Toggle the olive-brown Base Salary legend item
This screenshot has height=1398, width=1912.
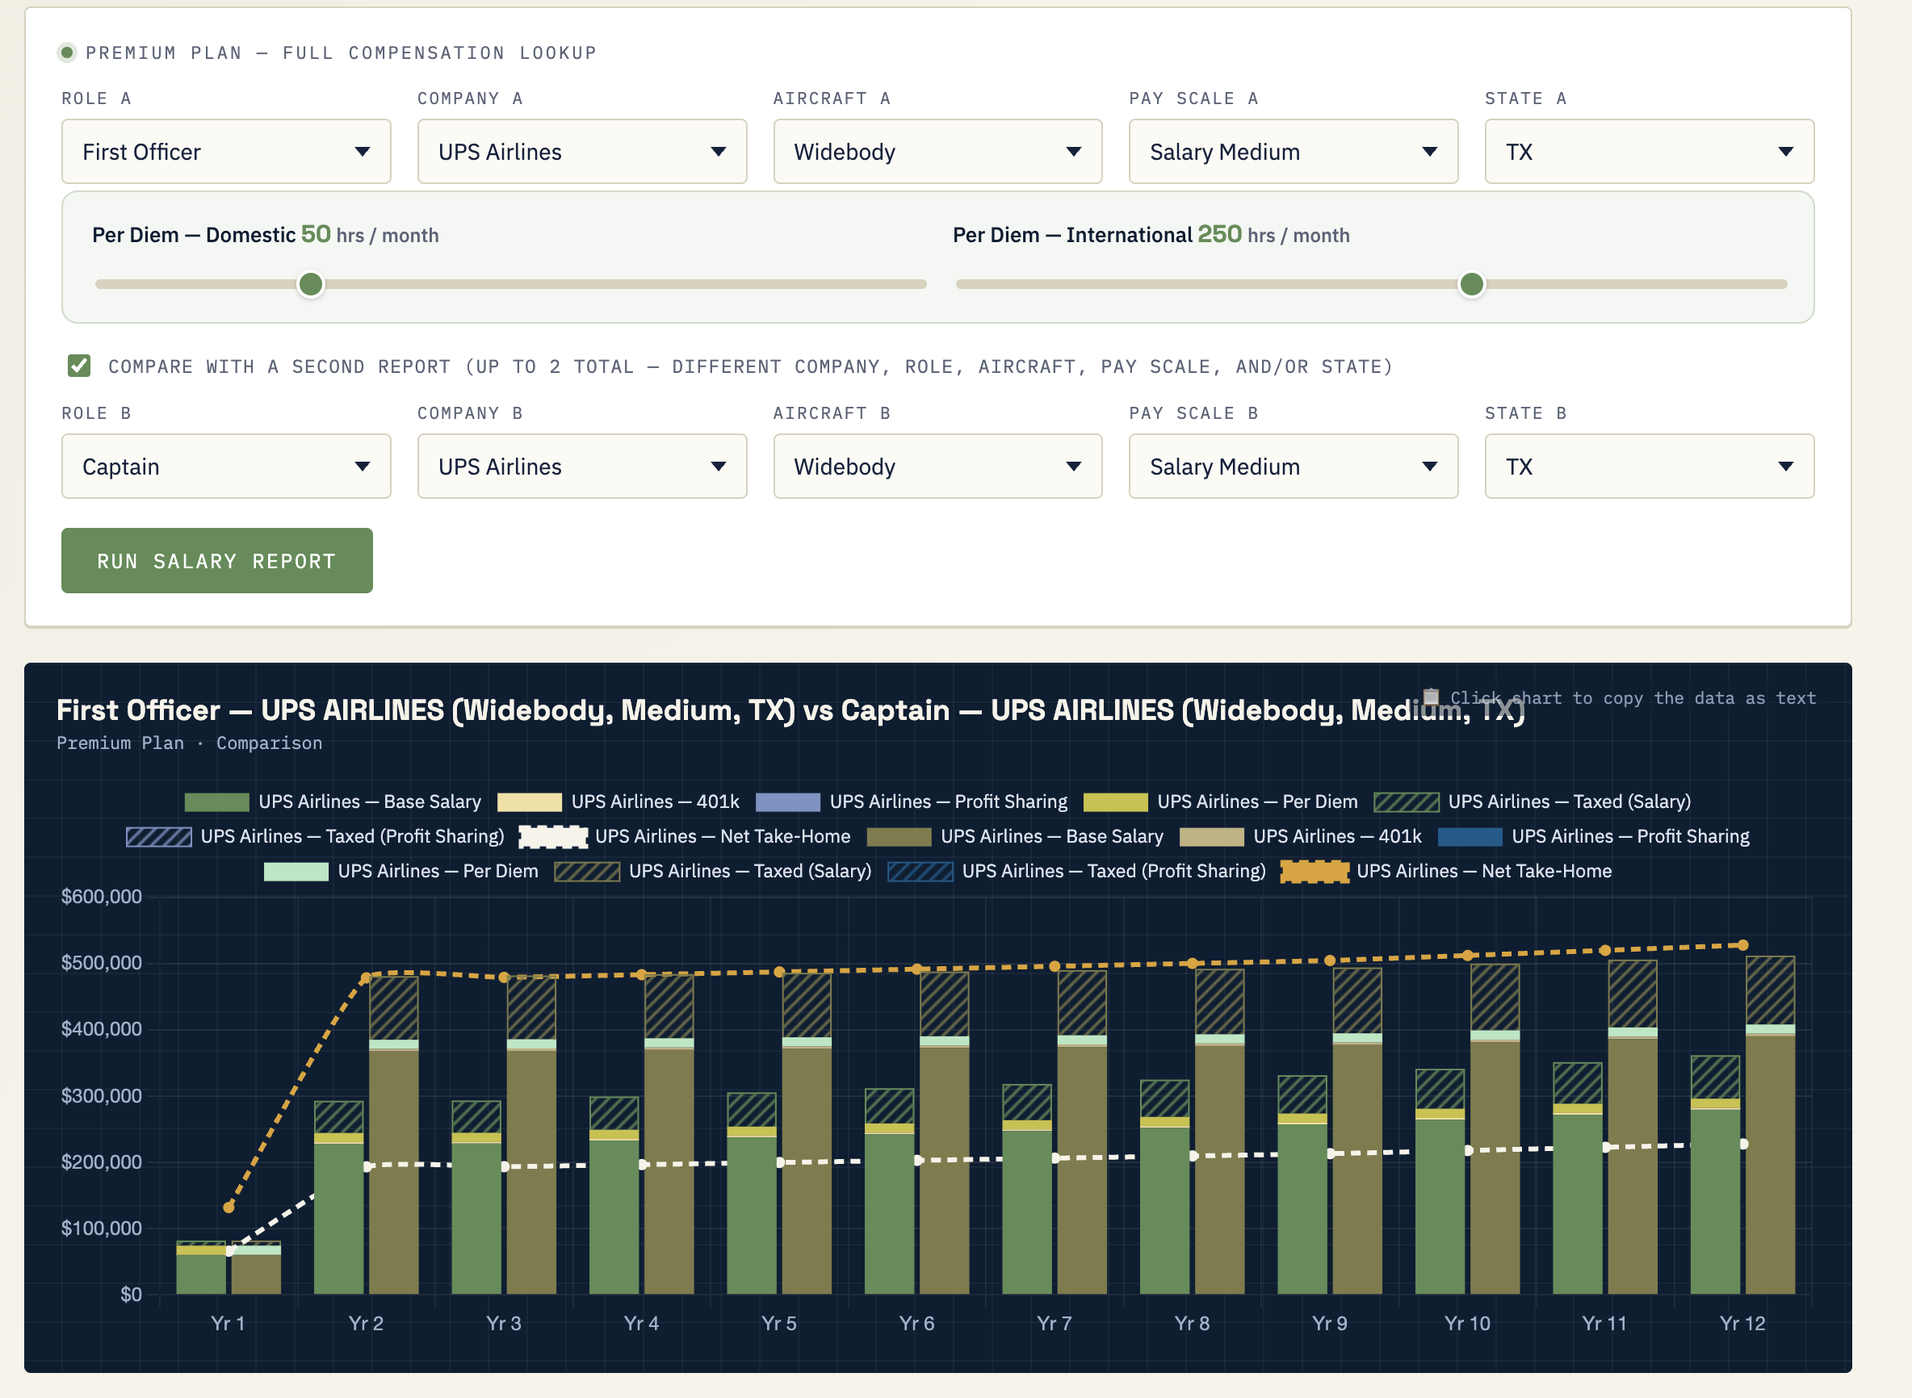(x=1015, y=836)
